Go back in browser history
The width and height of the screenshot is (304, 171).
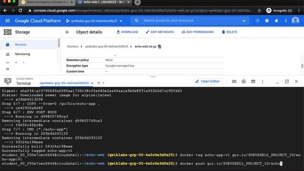point(5,10)
